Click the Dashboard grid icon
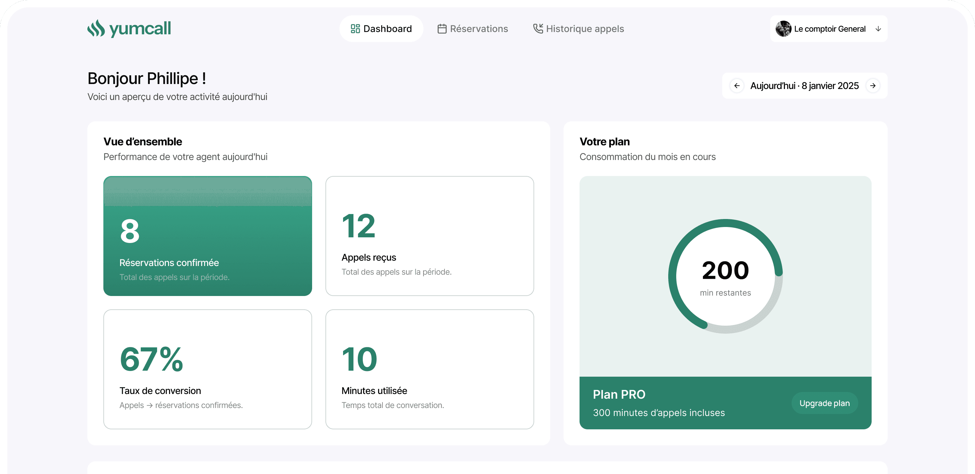 coord(355,29)
